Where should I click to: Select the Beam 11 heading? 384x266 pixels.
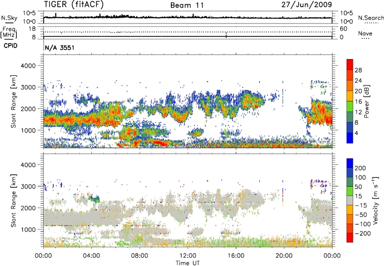pos(187,5)
